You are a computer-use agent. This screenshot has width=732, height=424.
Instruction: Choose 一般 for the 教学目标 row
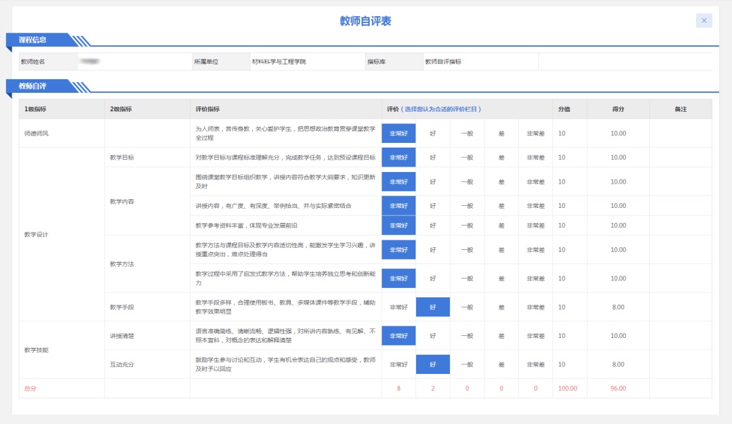[x=467, y=157]
